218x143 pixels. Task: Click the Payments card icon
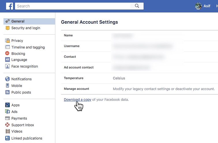point(7,118)
